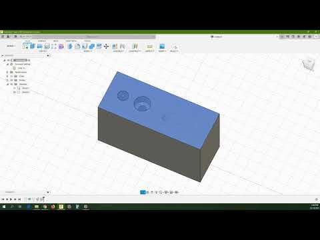Open the Windows Start menu
Image resolution: width=320 pixels, height=240 pixels.
click(4, 207)
